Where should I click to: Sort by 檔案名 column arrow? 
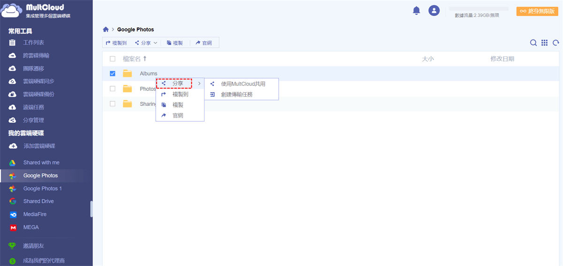pos(145,59)
